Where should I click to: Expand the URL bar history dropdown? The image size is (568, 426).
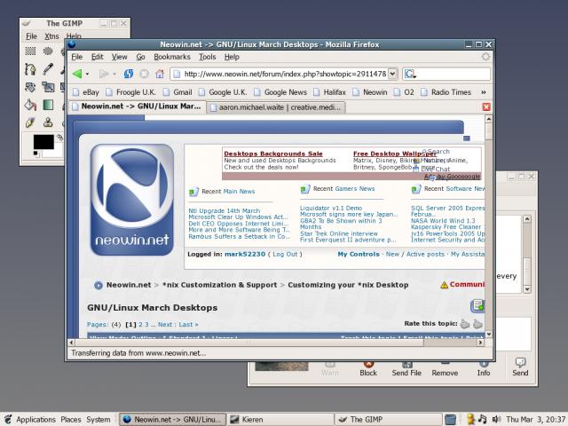392,74
